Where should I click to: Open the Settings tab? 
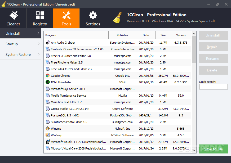[x=93, y=18]
